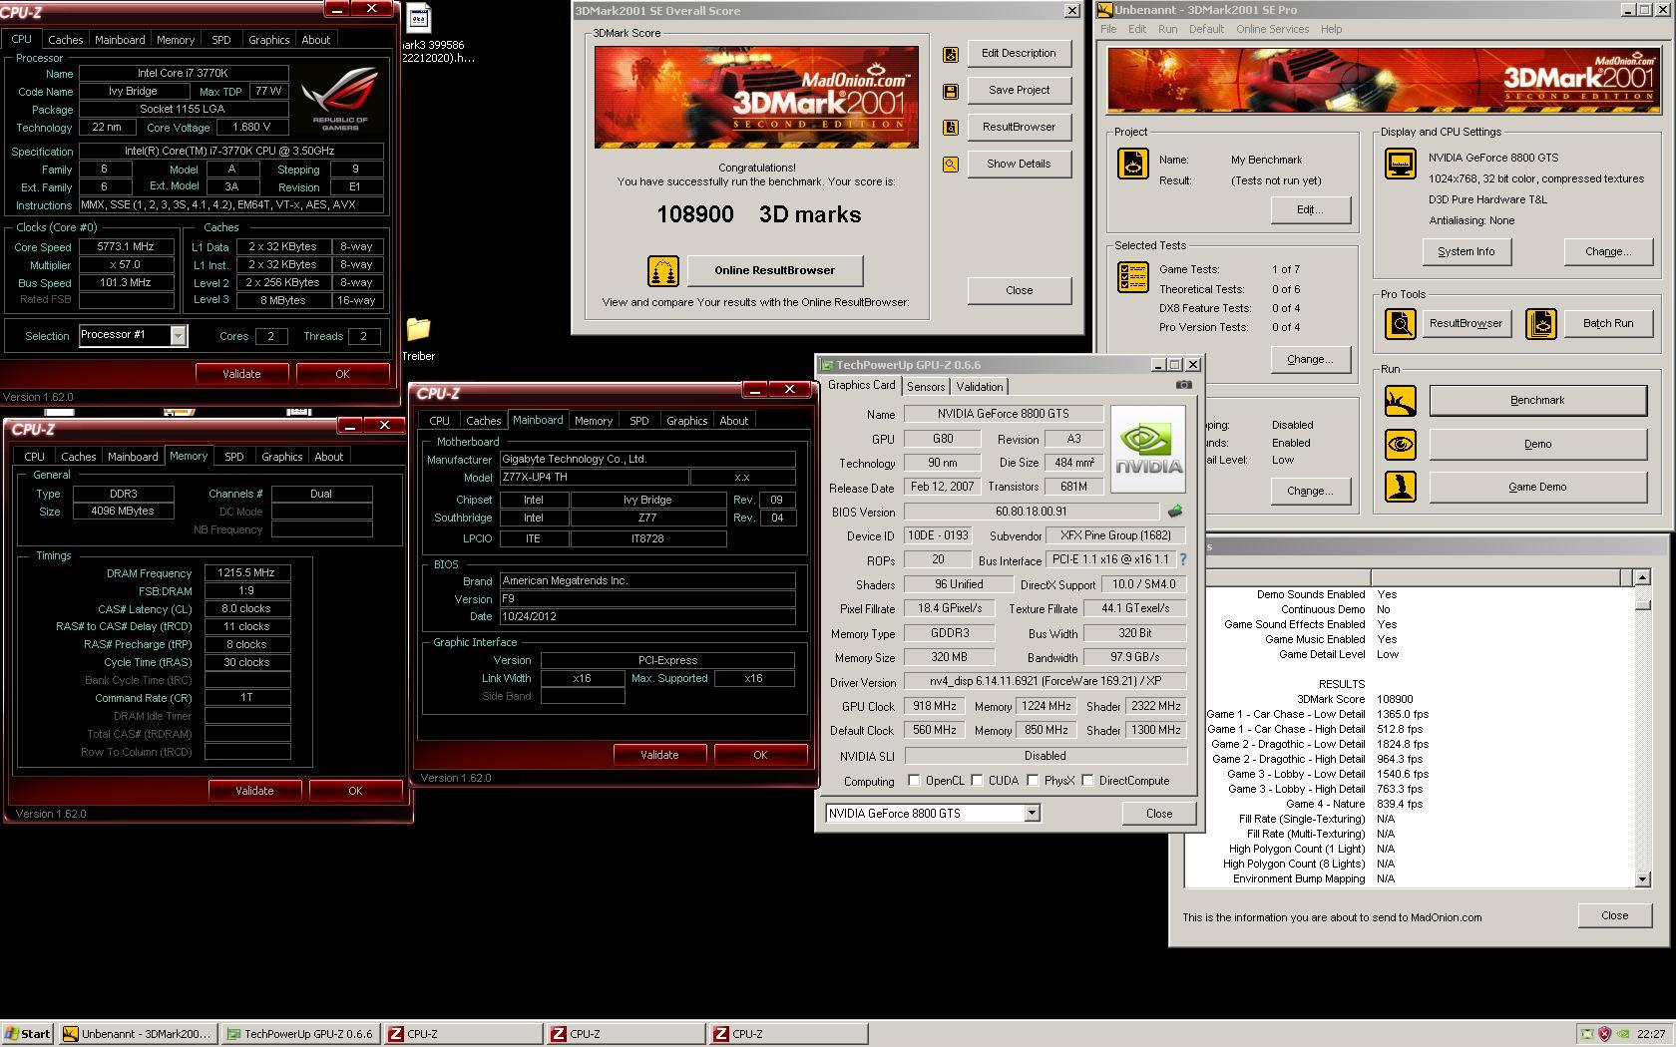Click the Edit Description button
This screenshot has height=1047, width=1676.
[x=1019, y=54]
